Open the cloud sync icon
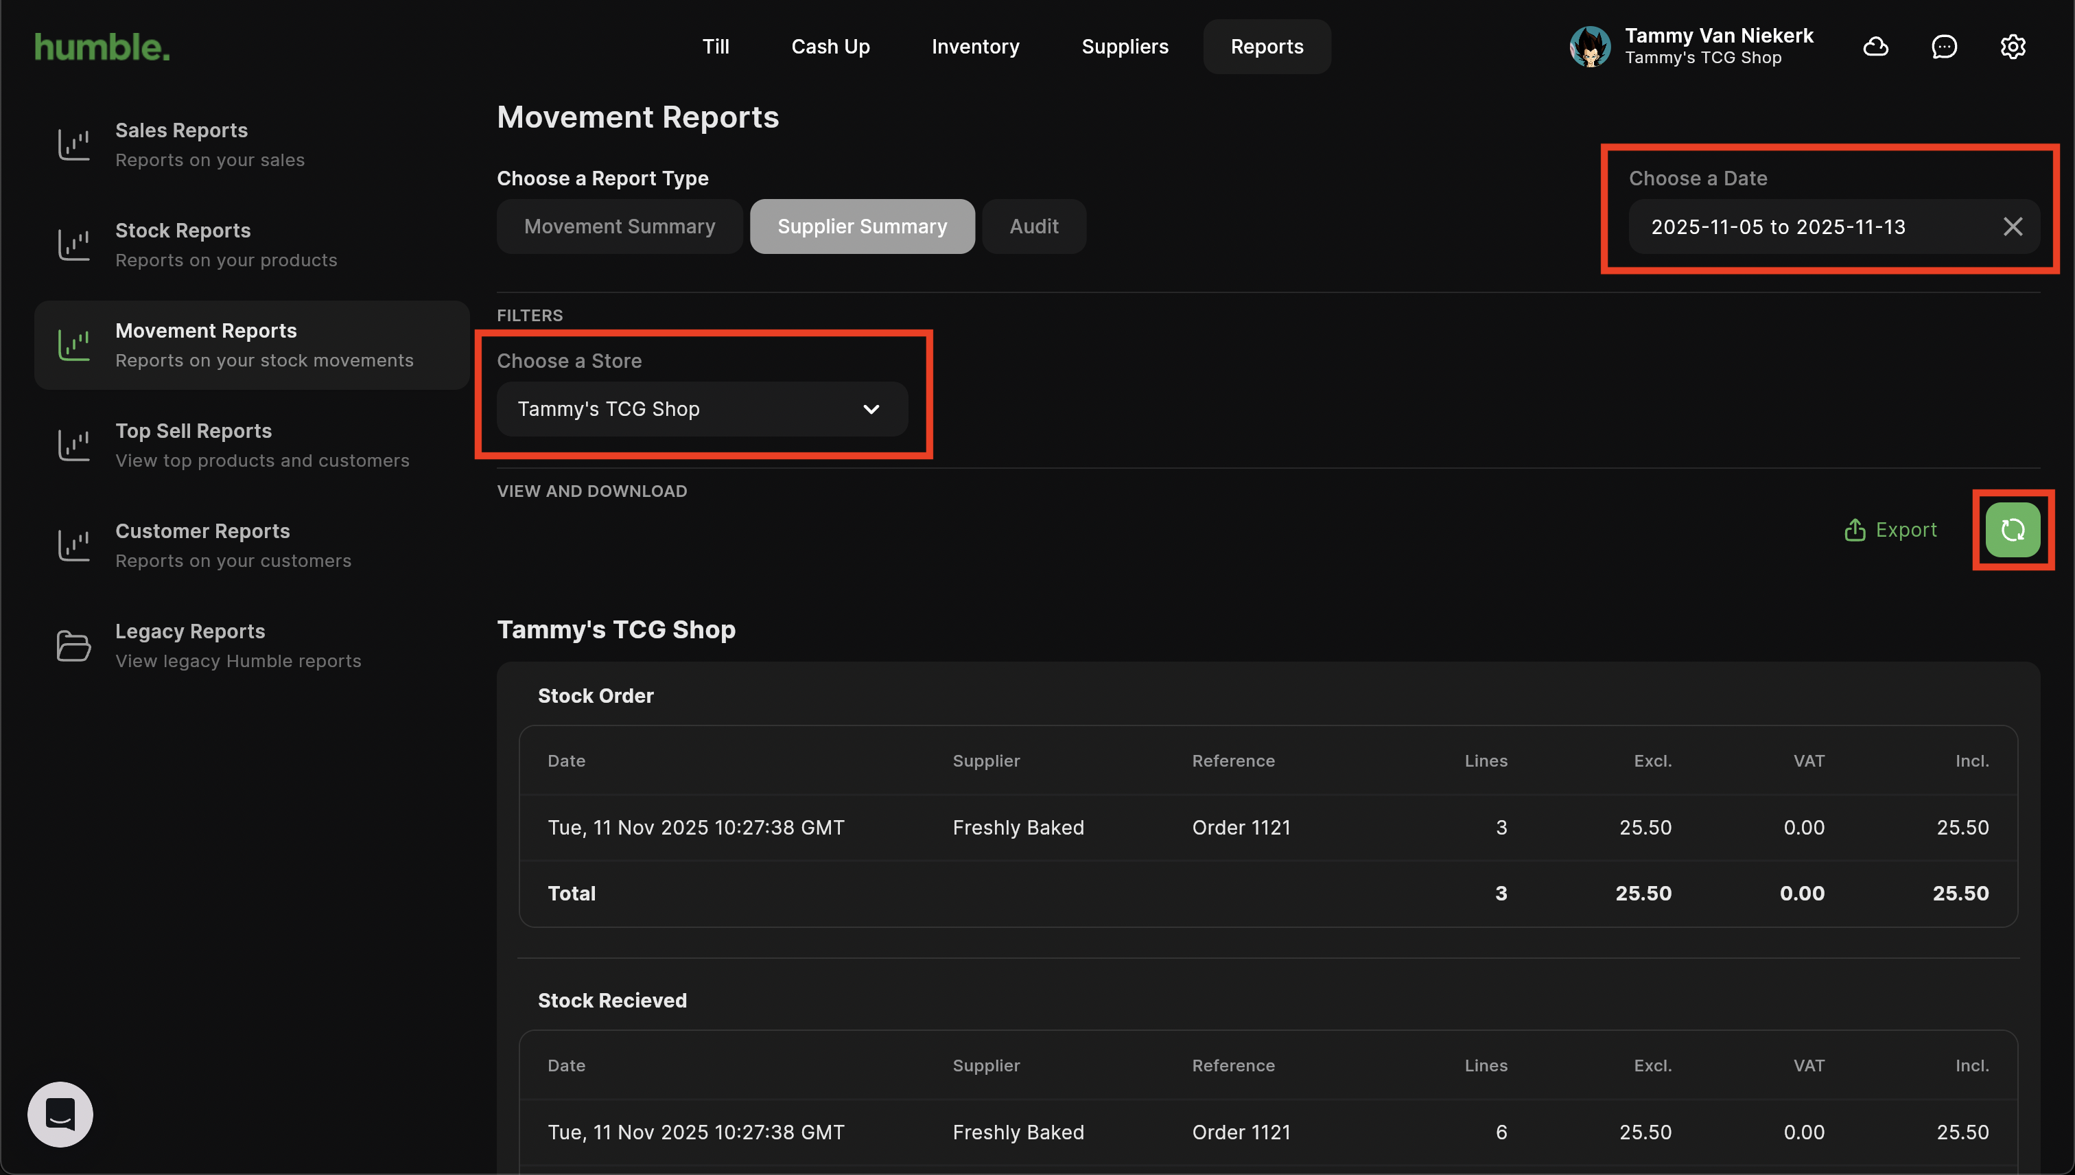 (x=1875, y=47)
